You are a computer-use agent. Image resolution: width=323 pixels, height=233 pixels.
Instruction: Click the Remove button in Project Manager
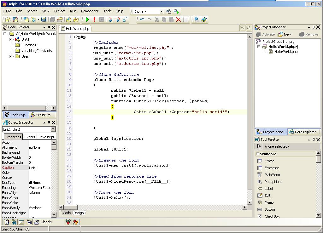pyautogui.click(x=309, y=34)
